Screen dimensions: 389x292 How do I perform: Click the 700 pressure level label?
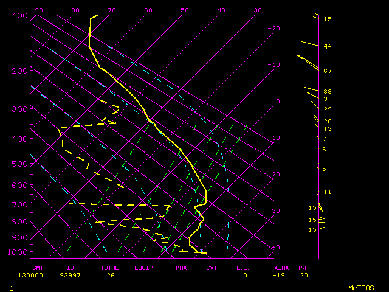click(x=20, y=204)
